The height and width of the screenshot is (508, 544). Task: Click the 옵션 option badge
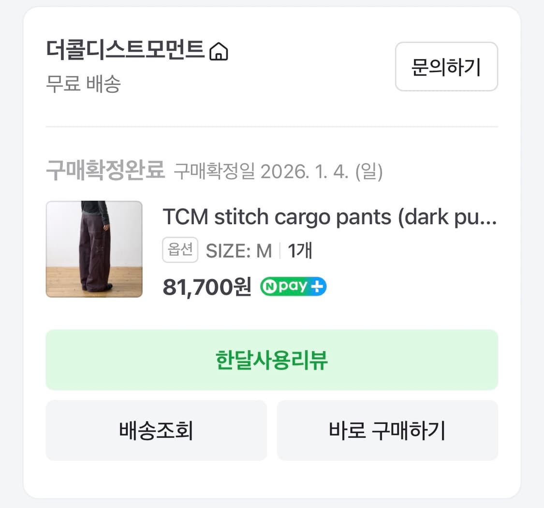point(180,250)
